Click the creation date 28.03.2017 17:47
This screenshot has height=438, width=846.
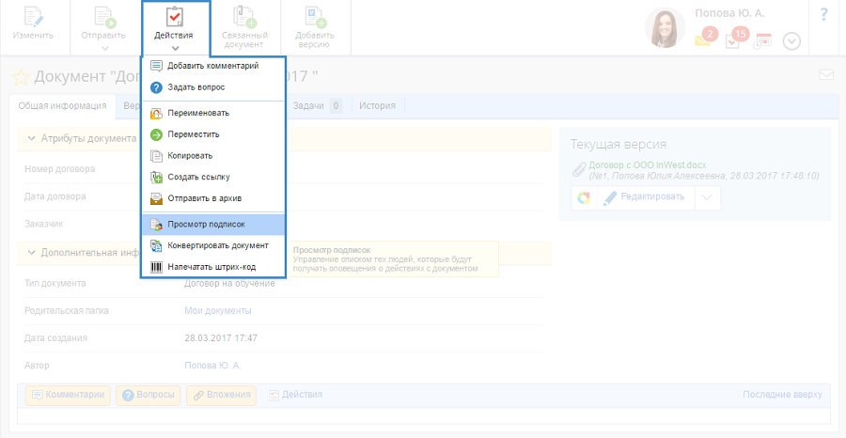point(221,338)
